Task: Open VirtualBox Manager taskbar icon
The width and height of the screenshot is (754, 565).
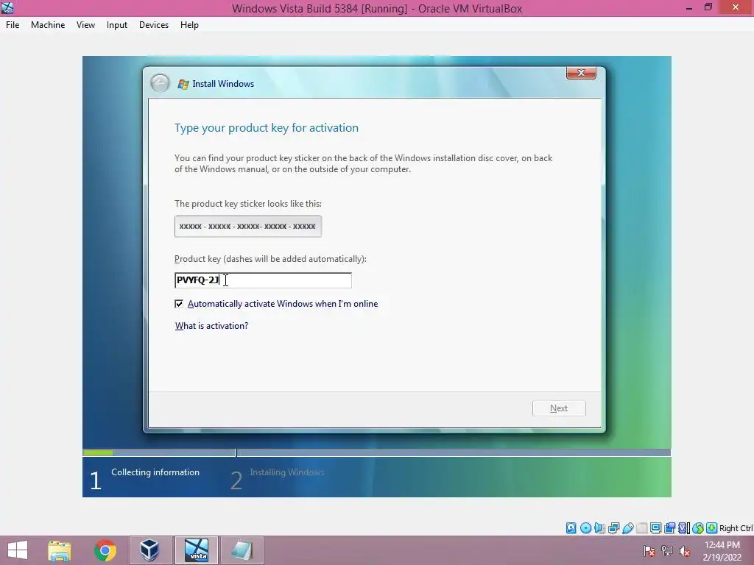Action: tap(149, 550)
